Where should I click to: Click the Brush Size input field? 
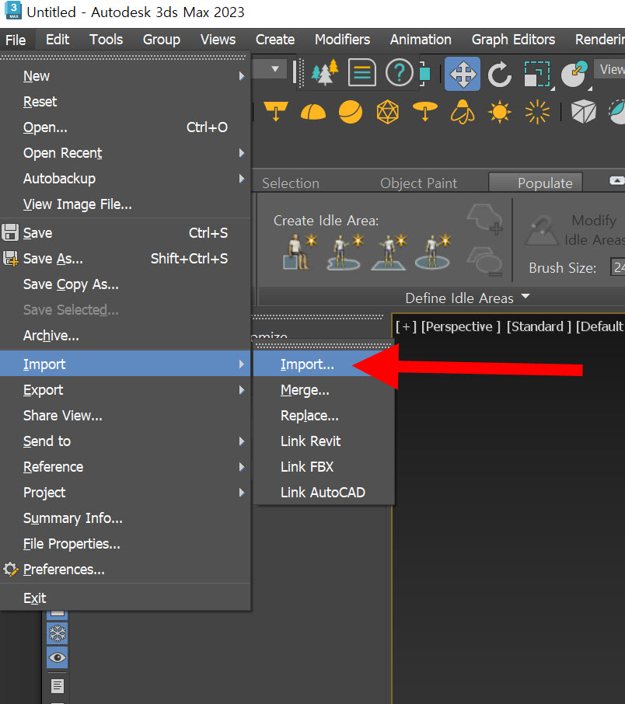click(x=617, y=267)
